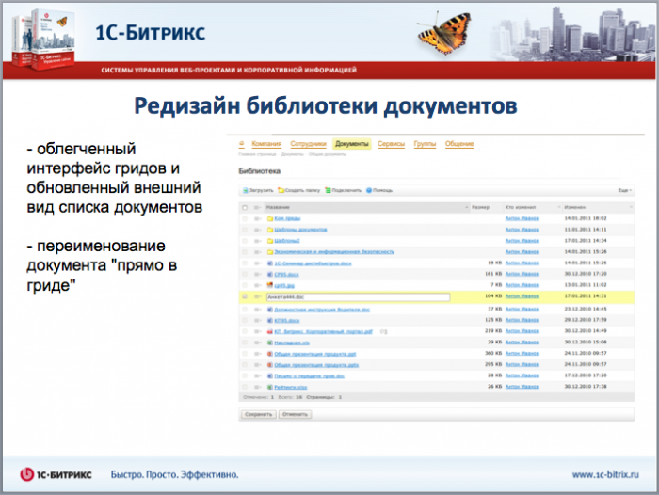
Task: Toggle the select-all checkbox in table header
Action: click(245, 208)
